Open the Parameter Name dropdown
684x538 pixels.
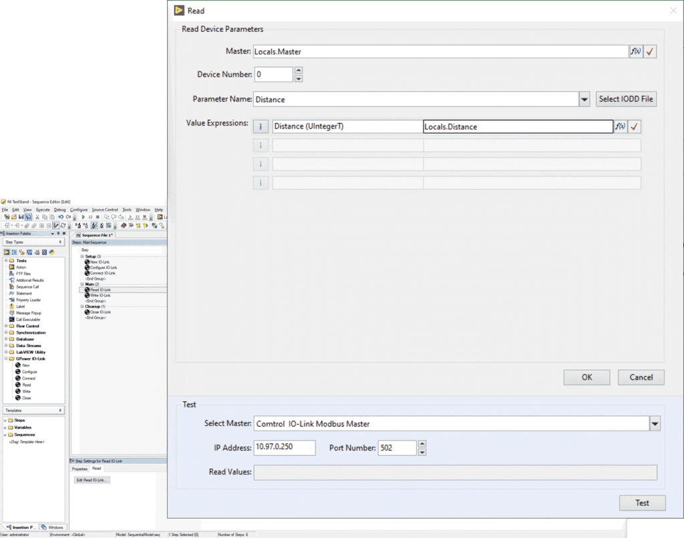584,99
